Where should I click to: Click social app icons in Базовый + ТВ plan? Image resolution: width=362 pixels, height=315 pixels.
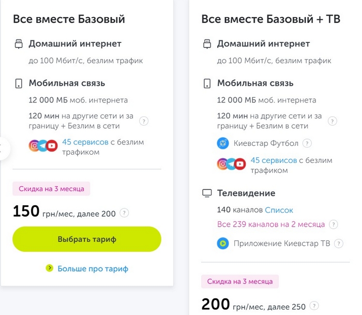(231, 164)
